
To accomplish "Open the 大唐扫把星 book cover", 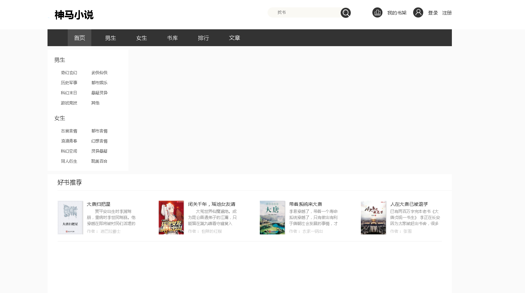I will click(70, 218).
